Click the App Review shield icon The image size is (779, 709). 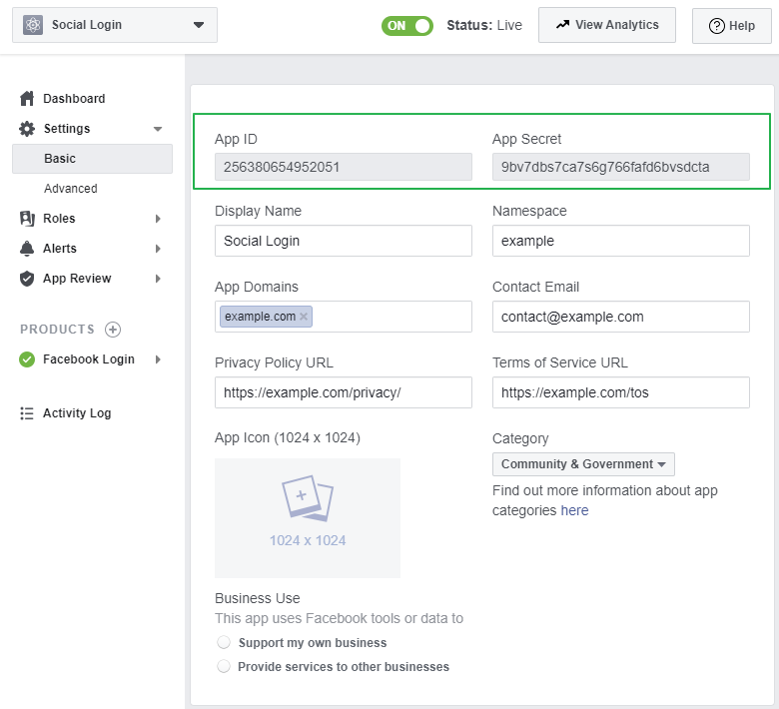pyautogui.click(x=27, y=279)
